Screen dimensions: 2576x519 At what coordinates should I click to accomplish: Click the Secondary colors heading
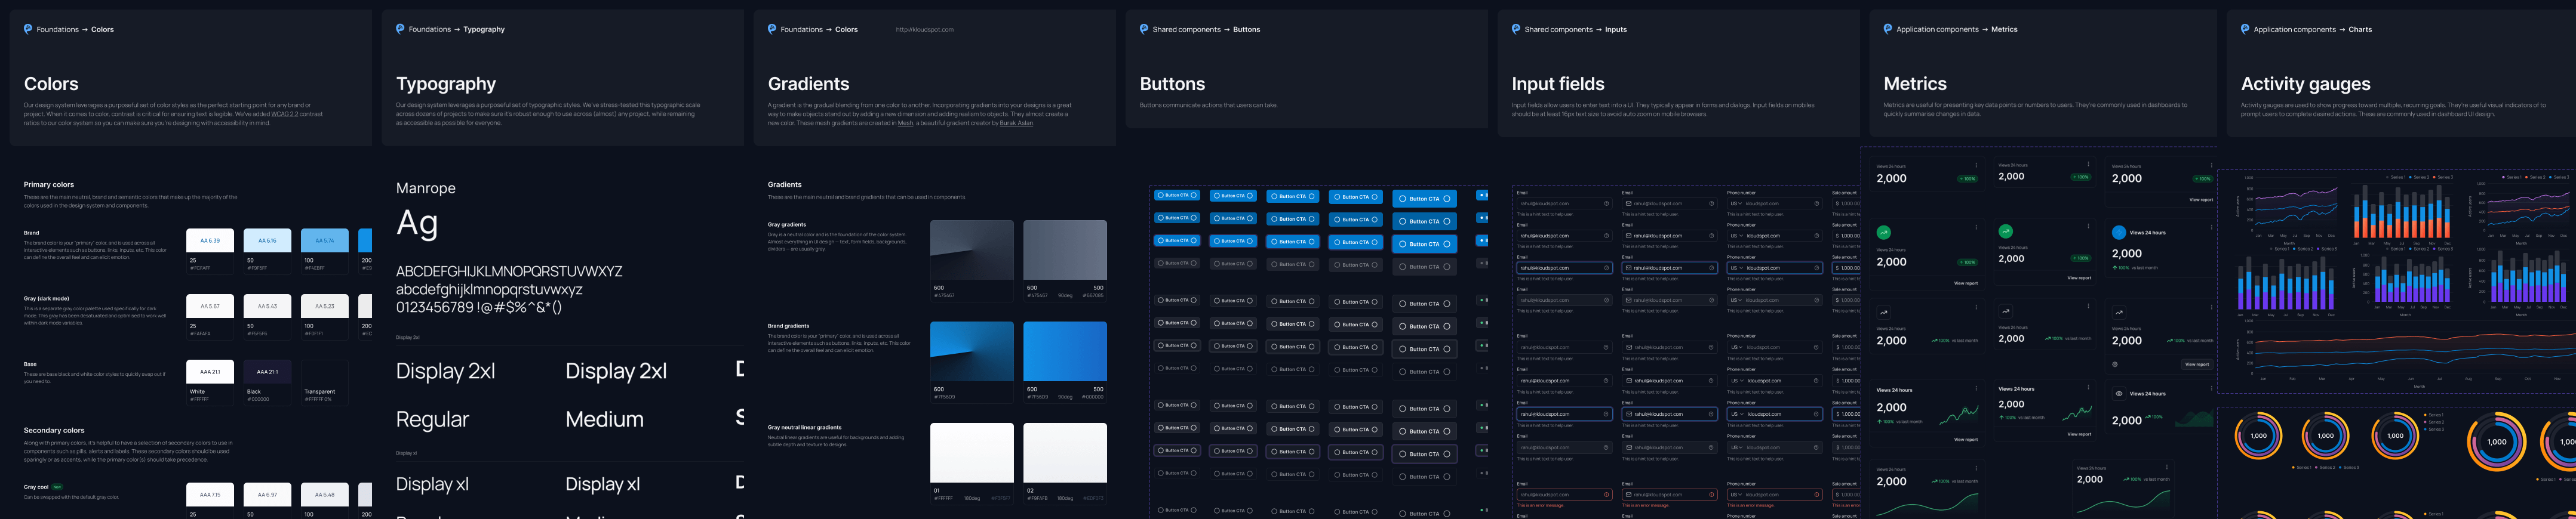point(54,430)
